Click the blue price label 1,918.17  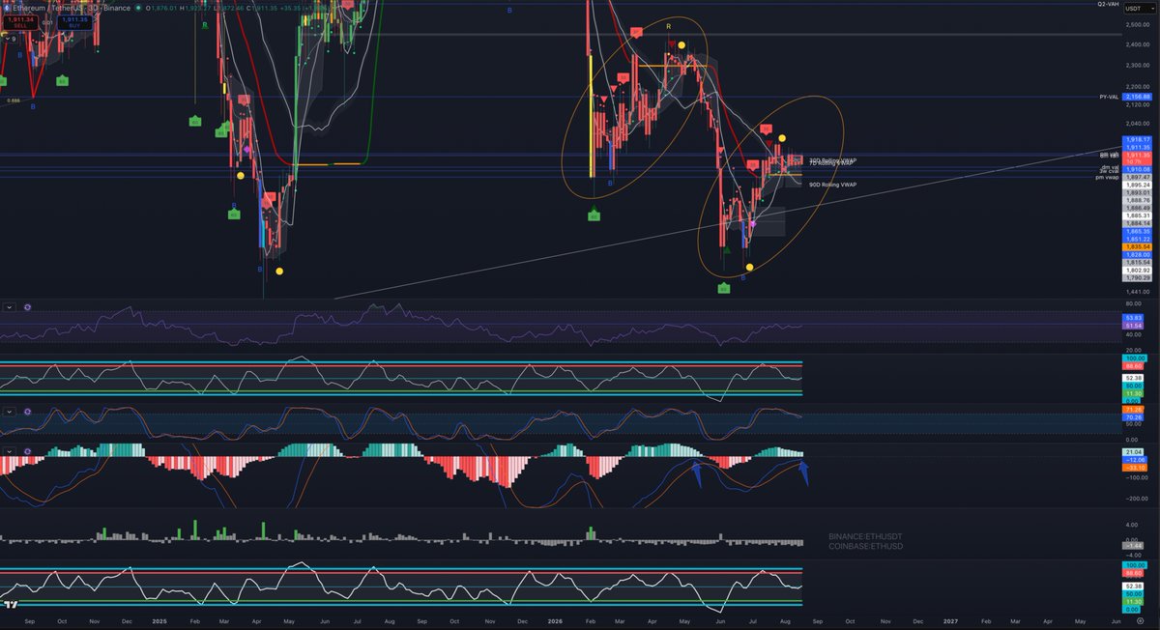(1139, 139)
